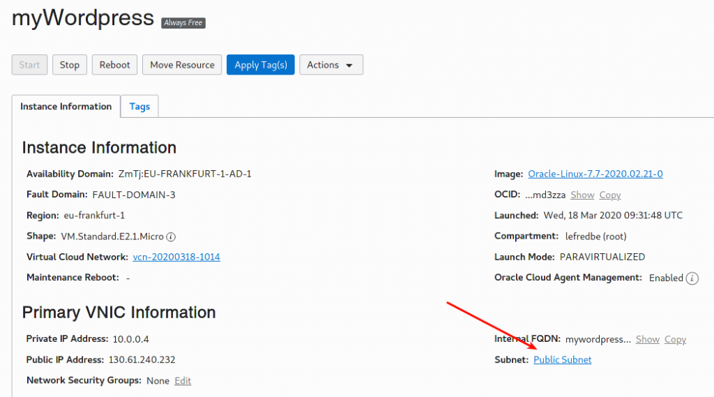This screenshot has width=714, height=397.
Task: Copy the Internal FQDN
Action: click(x=675, y=339)
